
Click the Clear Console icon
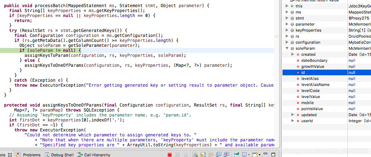195,155
